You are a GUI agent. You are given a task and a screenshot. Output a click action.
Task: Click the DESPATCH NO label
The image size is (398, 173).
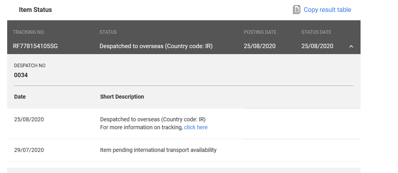pos(30,66)
